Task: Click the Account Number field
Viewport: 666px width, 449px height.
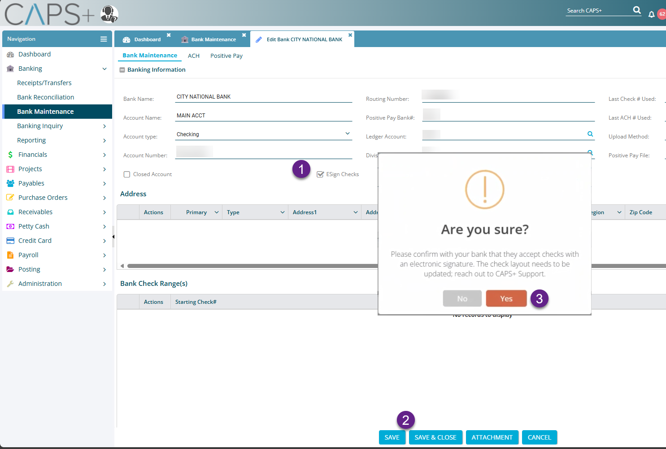Action: pyautogui.click(x=264, y=152)
